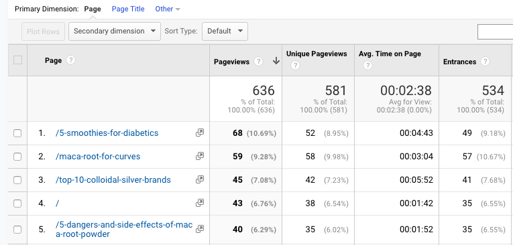This screenshot has width=513, height=245.
Task: Click the 00:03:04 time on page cell
Action: (x=396, y=157)
